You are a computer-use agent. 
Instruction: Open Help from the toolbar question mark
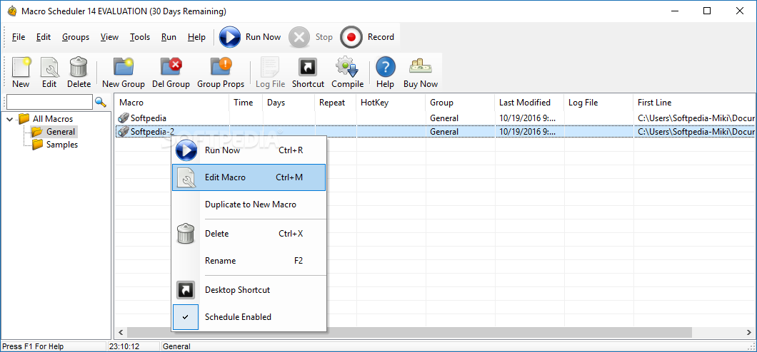(x=385, y=73)
